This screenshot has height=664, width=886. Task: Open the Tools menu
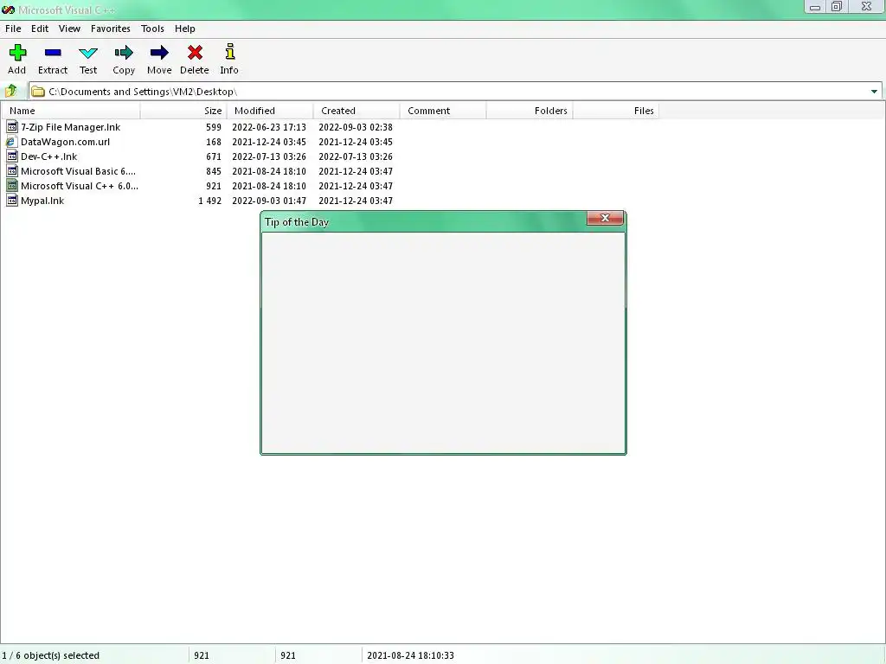pos(152,29)
